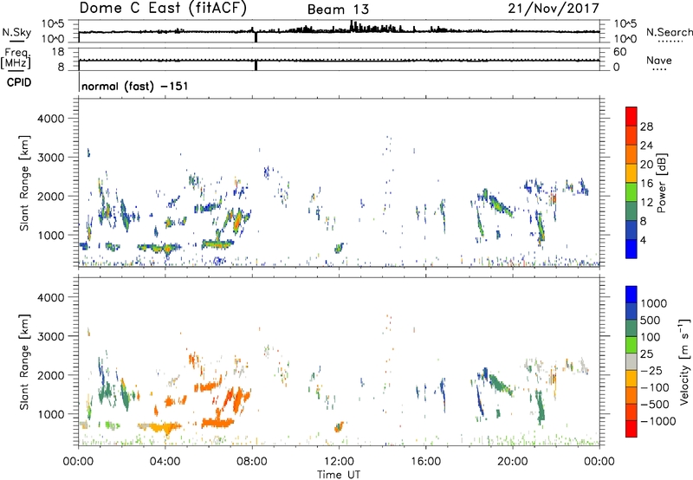Image resolution: width=693 pixels, height=480 pixels.
Task: Click the "20" label on the power colorbar
Action: click(x=646, y=165)
